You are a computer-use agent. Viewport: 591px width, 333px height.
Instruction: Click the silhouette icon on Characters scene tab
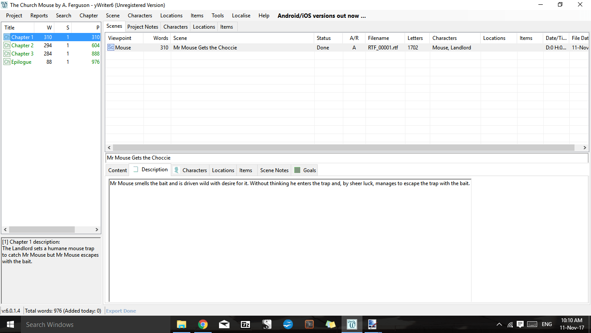pyautogui.click(x=176, y=170)
